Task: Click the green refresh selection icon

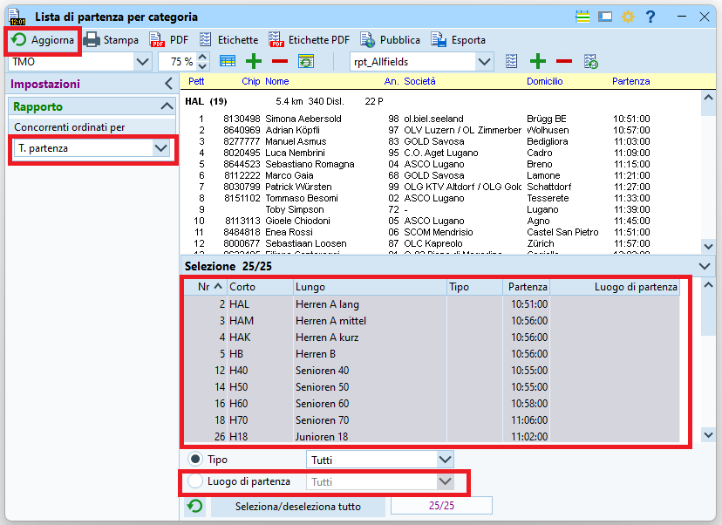Action: [x=195, y=506]
